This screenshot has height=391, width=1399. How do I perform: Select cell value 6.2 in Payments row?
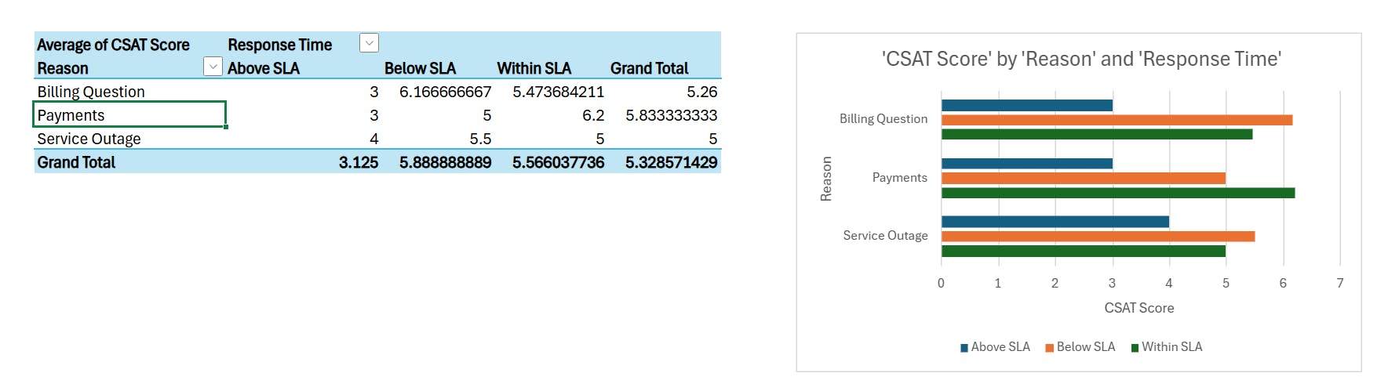593,115
